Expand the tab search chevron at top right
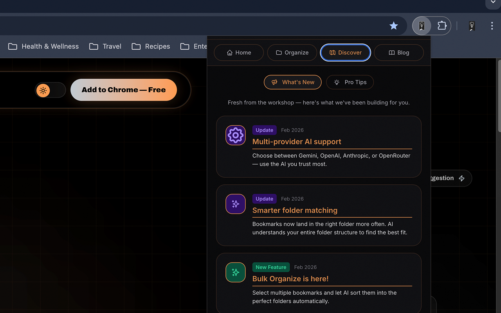Screen dimensions: 501x313 493,3
